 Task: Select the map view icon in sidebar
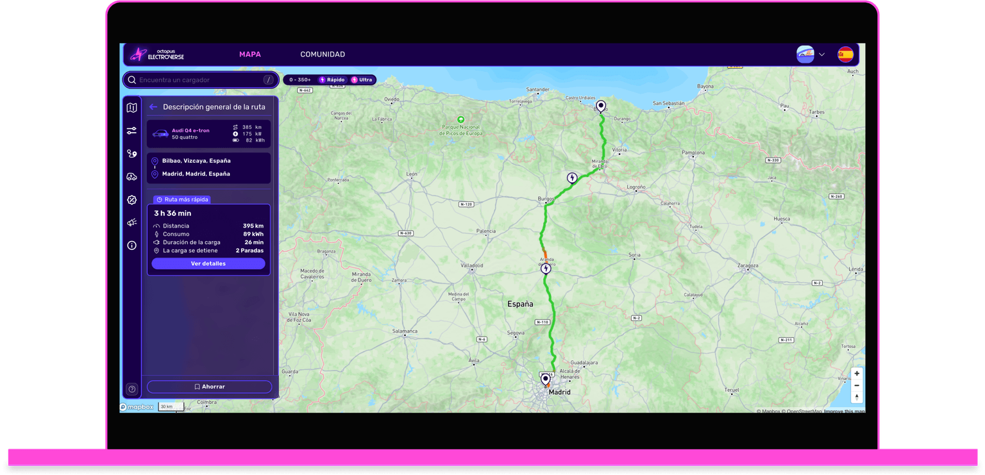pos(131,108)
